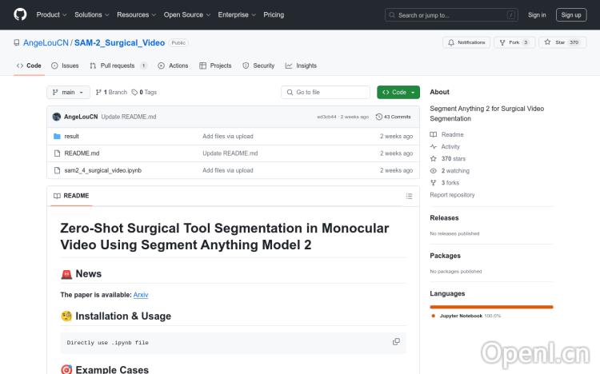Switch to the Projects tab
Screen dimensions: 600x374
215,66
